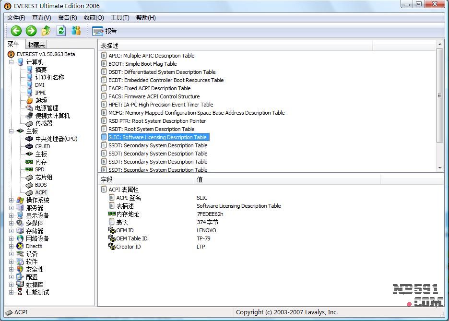Select DSDT: Differentiated System Description Table row
The height and width of the screenshot is (321, 449).
point(162,72)
